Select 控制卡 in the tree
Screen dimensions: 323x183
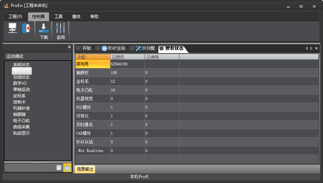(x=19, y=102)
